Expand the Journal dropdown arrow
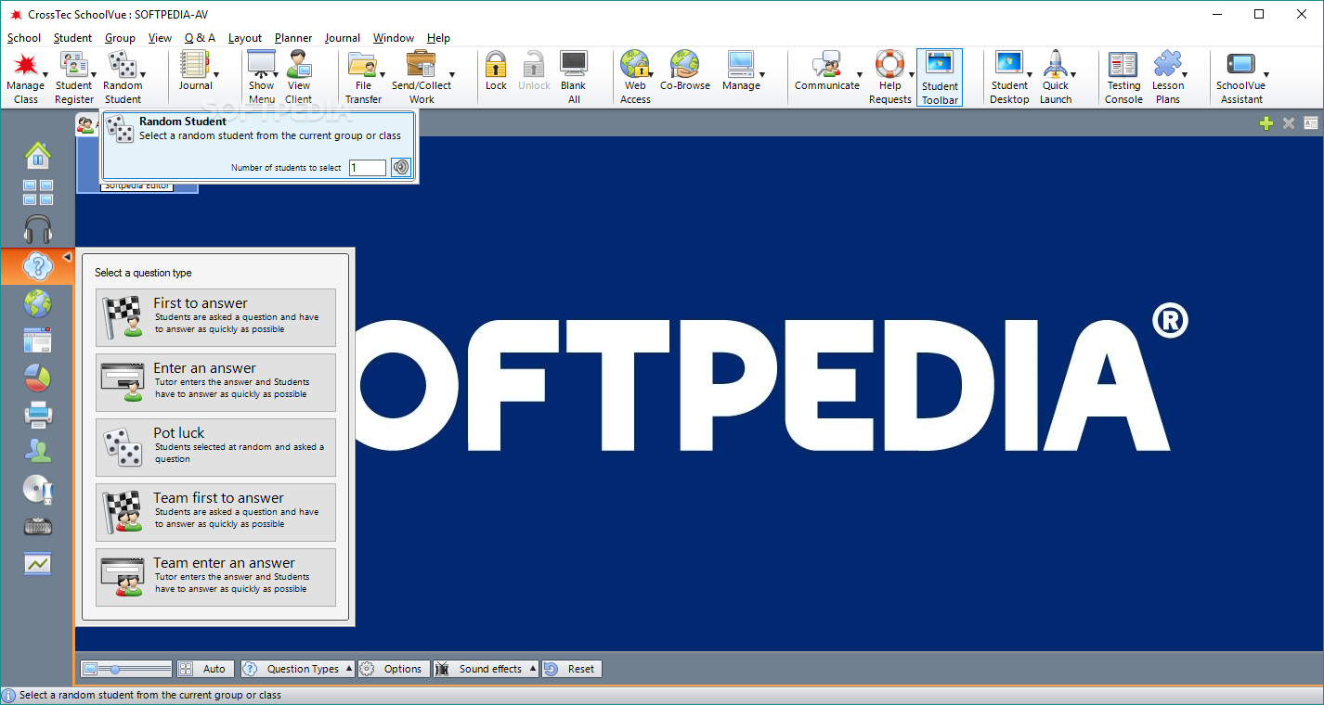The width and height of the screenshot is (1324, 705). tap(215, 76)
